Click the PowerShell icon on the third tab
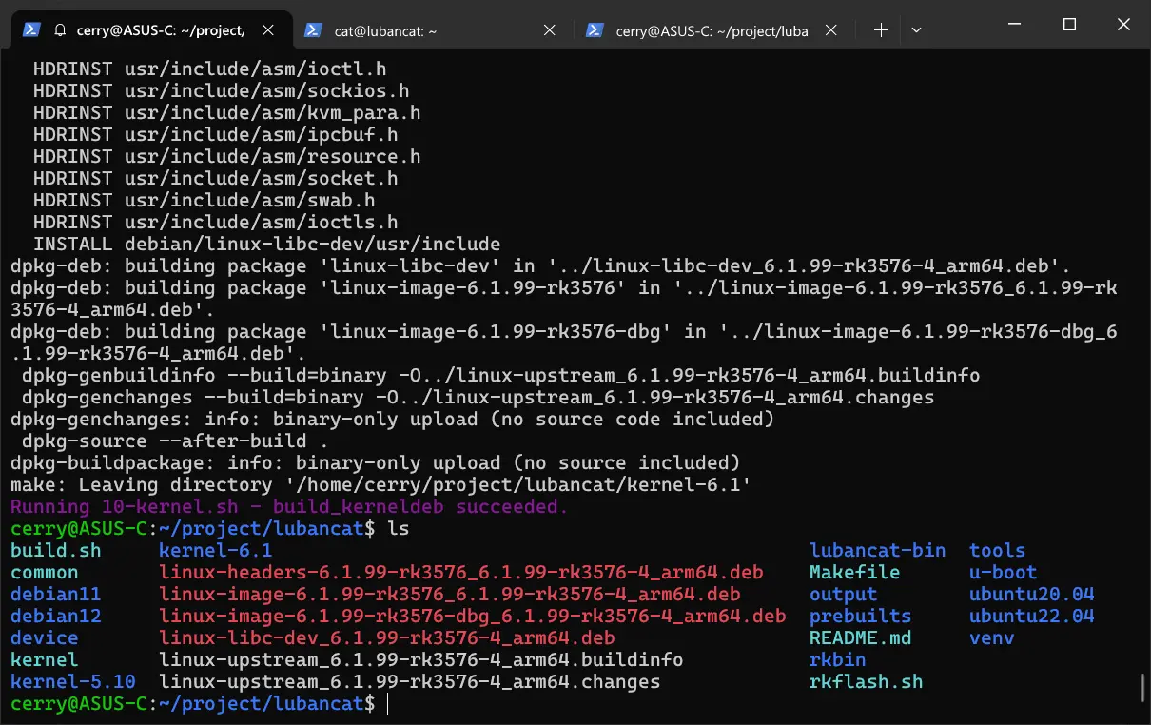 (x=595, y=30)
